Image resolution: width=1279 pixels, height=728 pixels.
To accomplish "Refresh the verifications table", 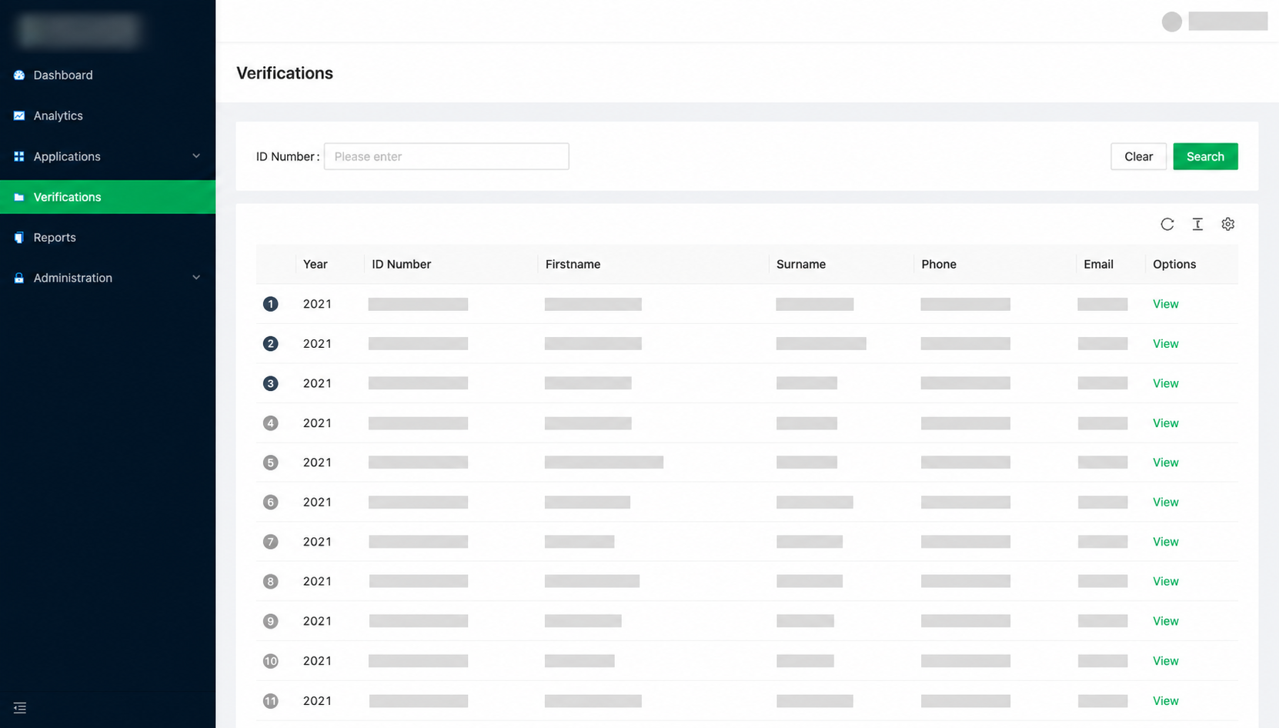I will (x=1167, y=224).
